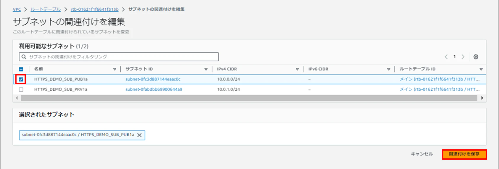The height and width of the screenshot is (169, 499).
Task: Click the サブネット ID column header
Action: [139, 69]
